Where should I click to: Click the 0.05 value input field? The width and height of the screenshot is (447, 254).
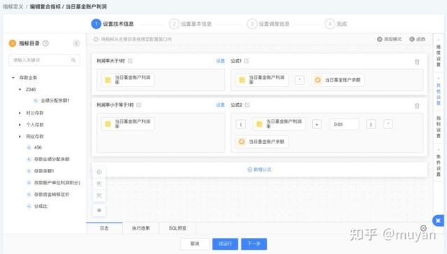pyautogui.click(x=344, y=124)
